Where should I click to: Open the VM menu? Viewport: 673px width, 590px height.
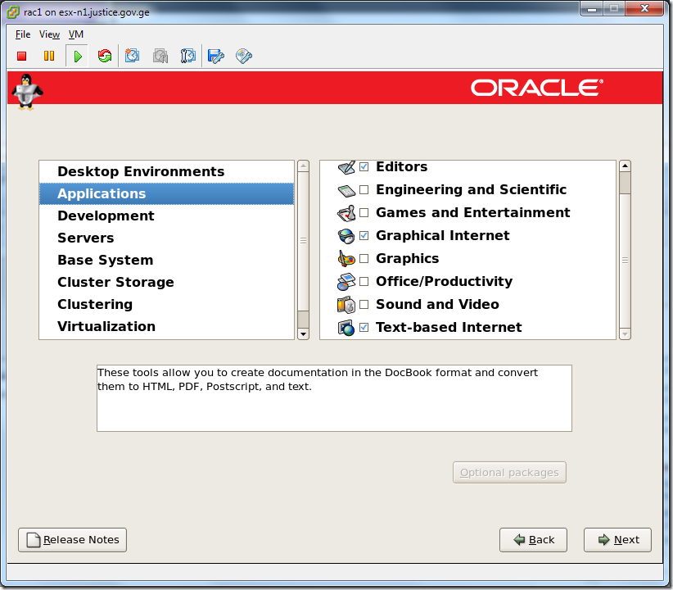coord(75,34)
